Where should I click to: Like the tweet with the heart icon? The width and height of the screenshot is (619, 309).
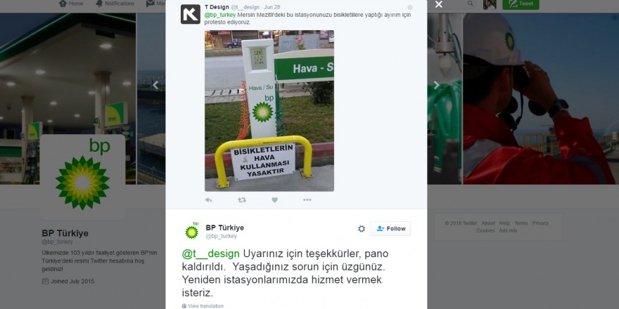[275, 200]
